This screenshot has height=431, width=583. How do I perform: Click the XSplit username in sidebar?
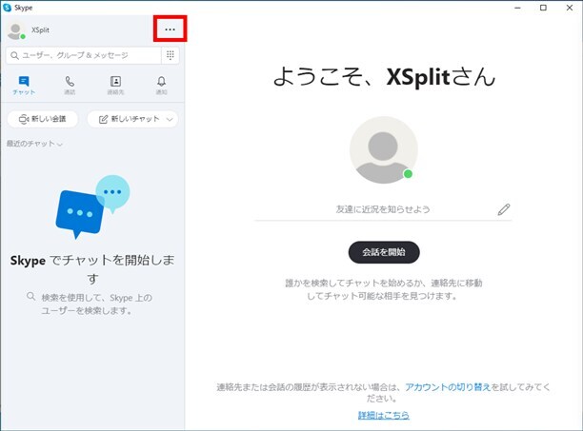(x=40, y=29)
